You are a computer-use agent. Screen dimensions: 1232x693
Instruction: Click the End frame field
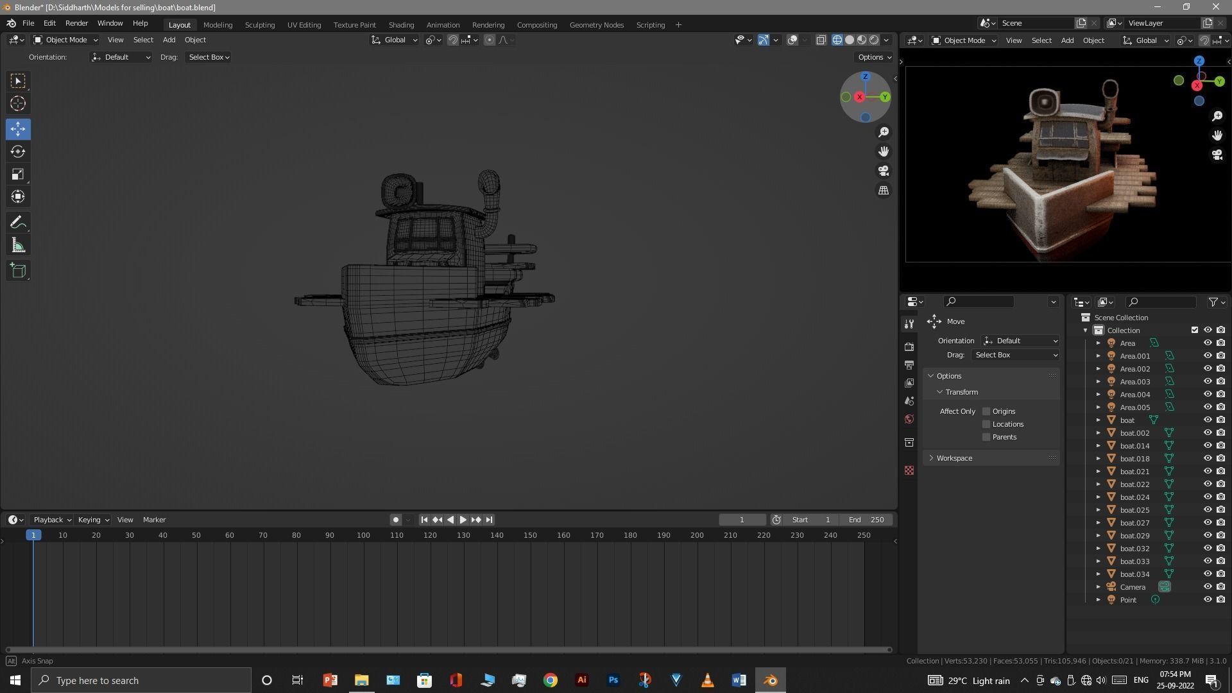(x=866, y=520)
